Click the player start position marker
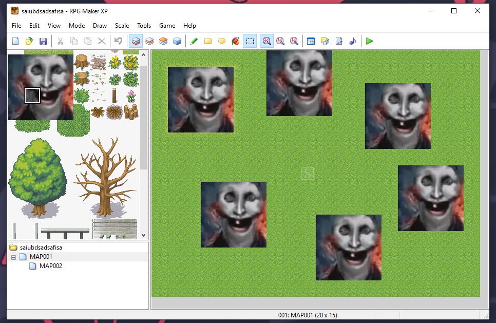496x323 pixels. click(x=308, y=174)
